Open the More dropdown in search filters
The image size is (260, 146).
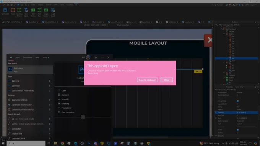coord(46,58)
